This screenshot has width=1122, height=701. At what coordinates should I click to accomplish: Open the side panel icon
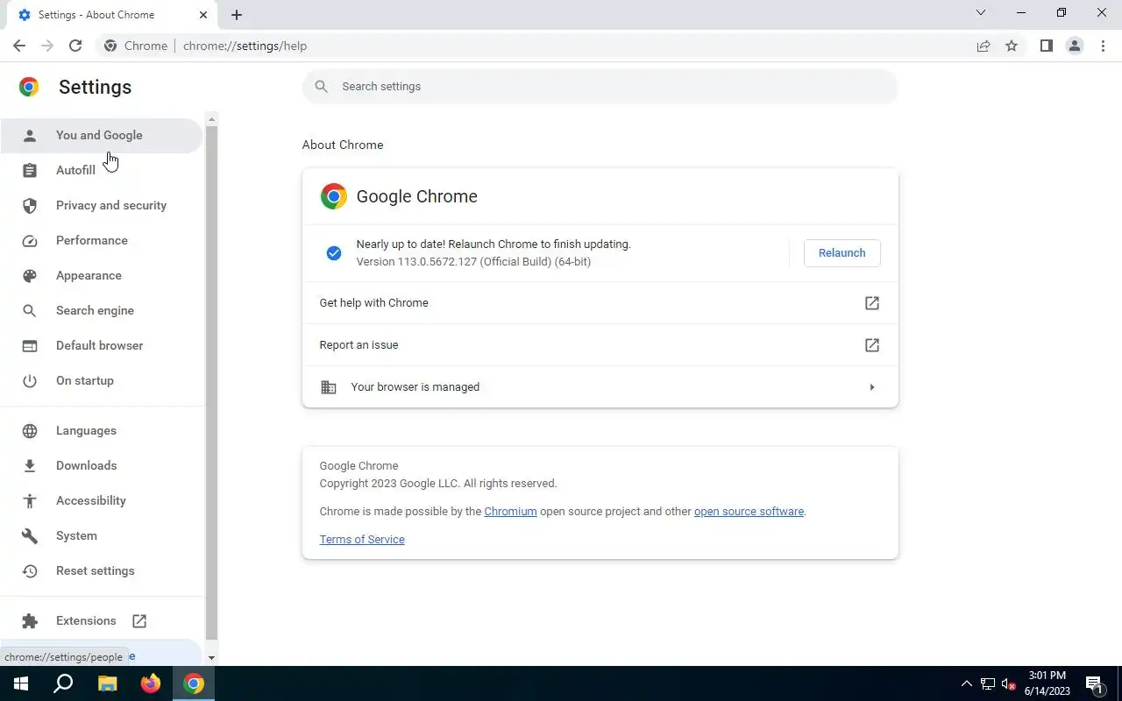[1047, 46]
